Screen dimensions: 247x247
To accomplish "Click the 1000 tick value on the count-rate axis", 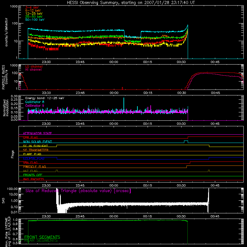I will pos(14,6).
